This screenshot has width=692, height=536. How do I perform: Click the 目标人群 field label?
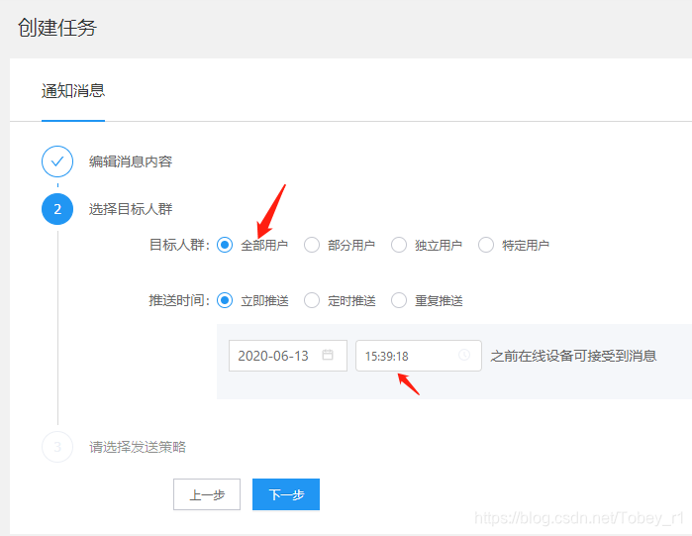[179, 245]
